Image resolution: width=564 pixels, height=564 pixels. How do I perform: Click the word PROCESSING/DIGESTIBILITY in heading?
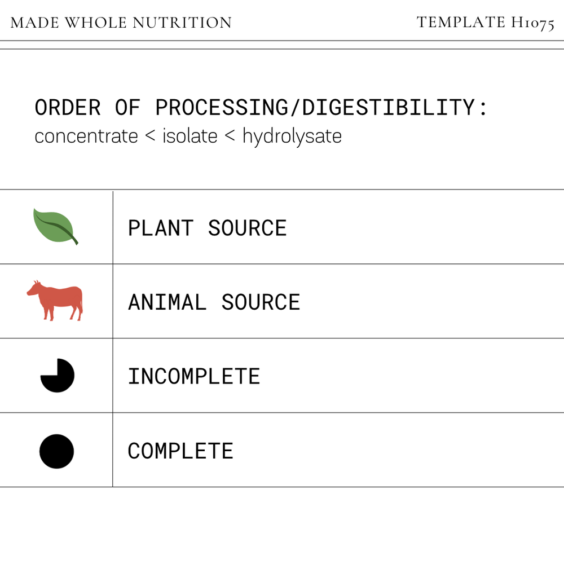pos(315,108)
